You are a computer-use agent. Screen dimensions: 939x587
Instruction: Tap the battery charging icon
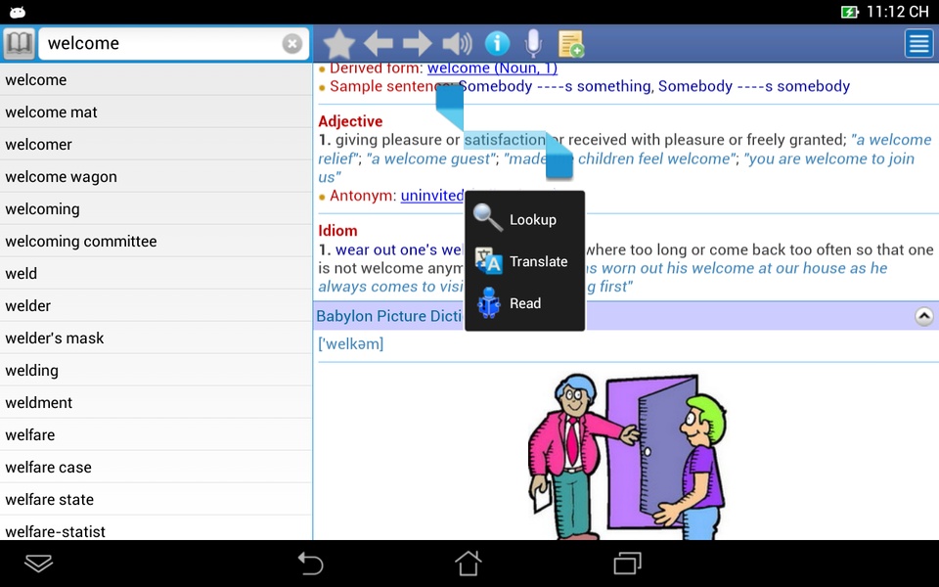[x=850, y=12]
